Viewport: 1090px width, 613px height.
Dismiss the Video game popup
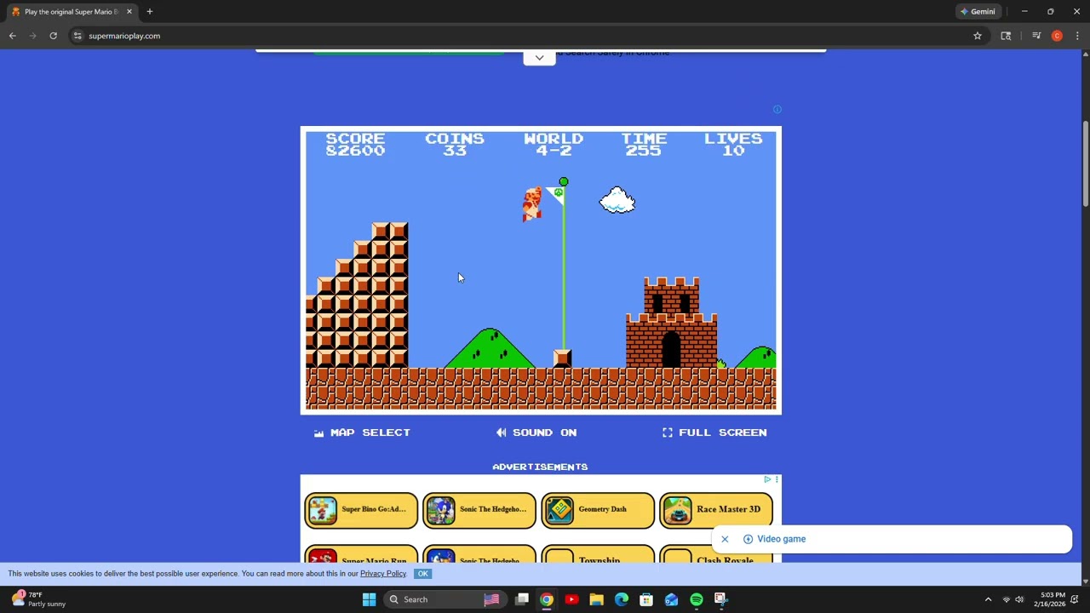(x=725, y=539)
